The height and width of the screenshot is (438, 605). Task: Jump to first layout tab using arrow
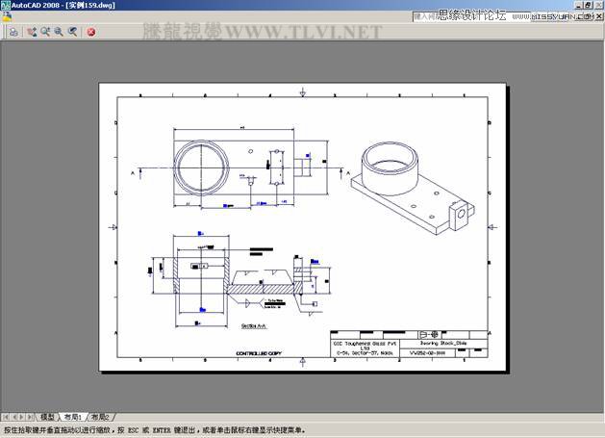pos(6,417)
